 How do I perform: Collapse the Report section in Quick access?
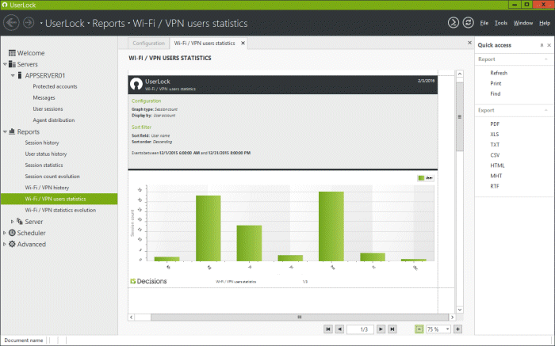pyautogui.click(x=545, y=59)
